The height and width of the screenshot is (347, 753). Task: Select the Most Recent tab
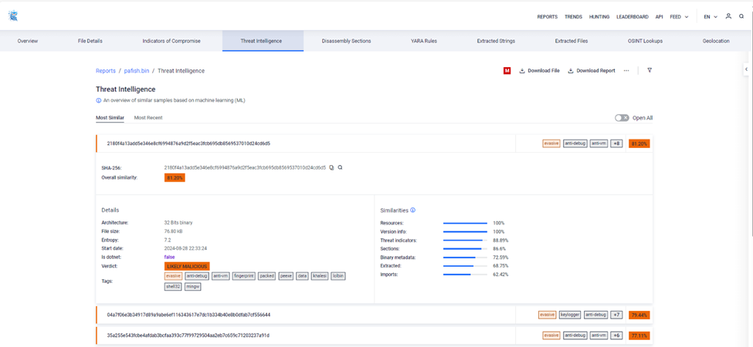pyautogui.click(x=148, y=118)
